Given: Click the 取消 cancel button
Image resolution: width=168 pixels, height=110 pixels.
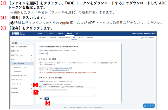Looking at the screenshot, I should (x=41, y=99).
